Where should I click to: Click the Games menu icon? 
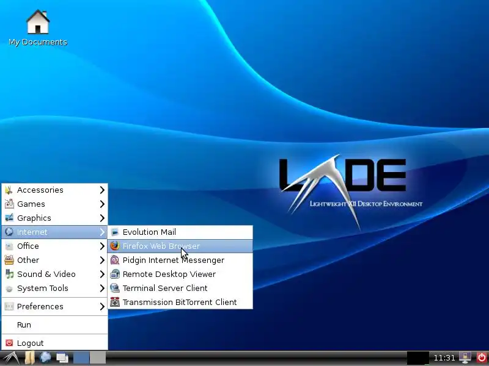pos(9,204)
